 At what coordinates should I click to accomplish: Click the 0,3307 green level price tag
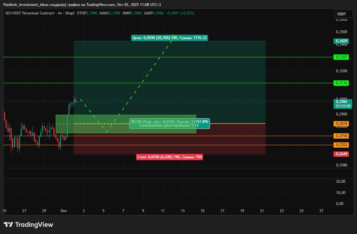pyautogui.click(x=341, y=57)
